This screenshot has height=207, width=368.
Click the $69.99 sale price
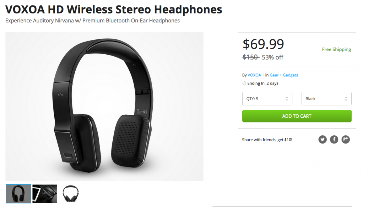[x=263, y=44]
